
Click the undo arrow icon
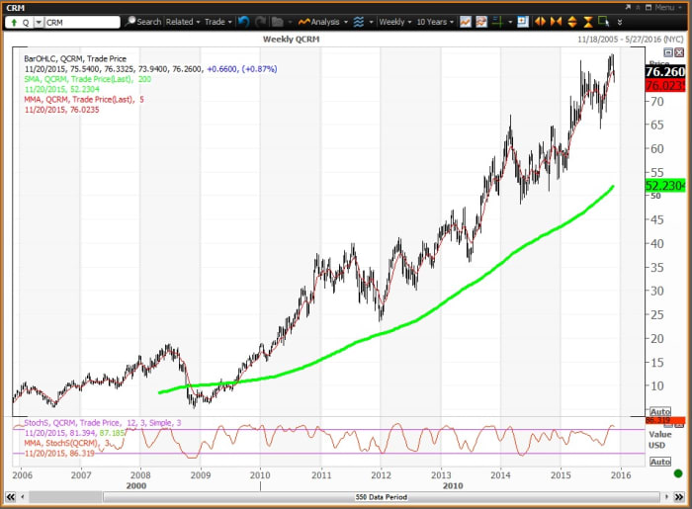point(243,21)
